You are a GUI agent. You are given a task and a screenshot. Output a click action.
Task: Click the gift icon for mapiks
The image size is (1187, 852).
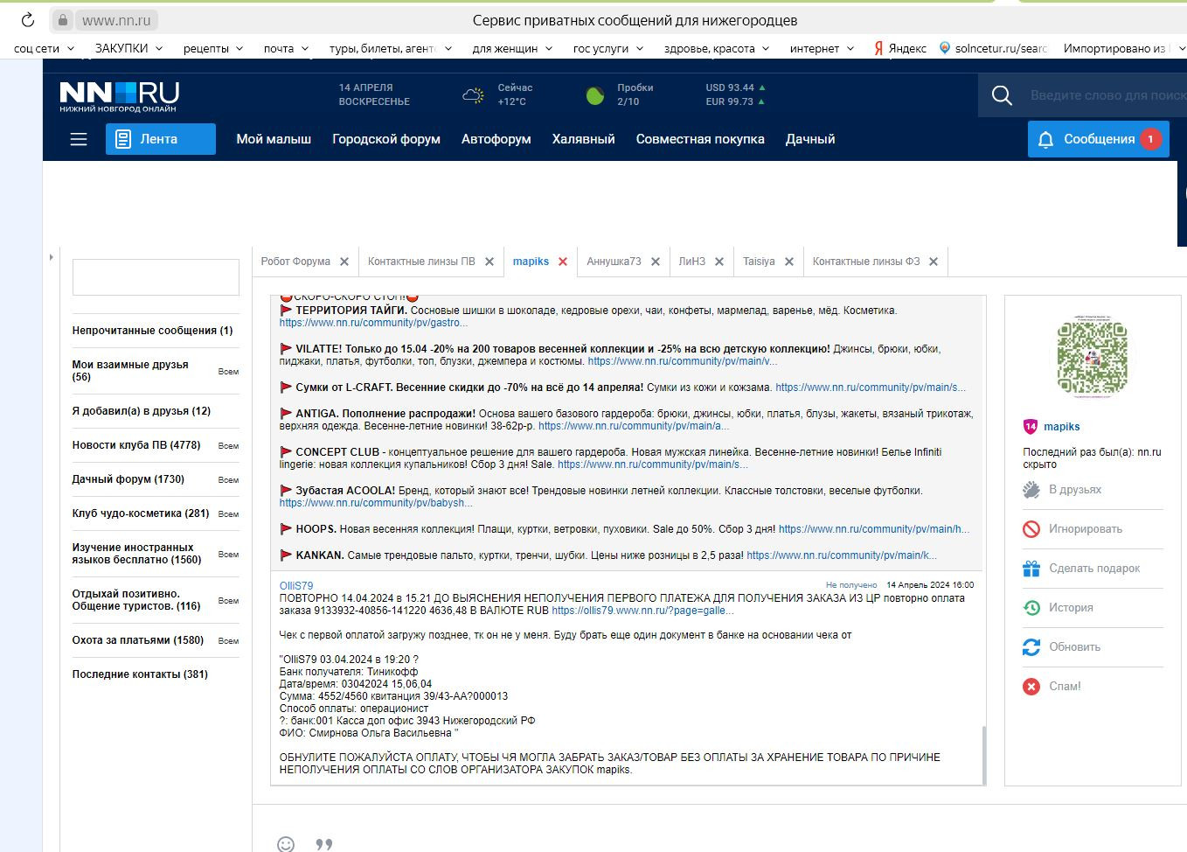[x=1031, y=569]
